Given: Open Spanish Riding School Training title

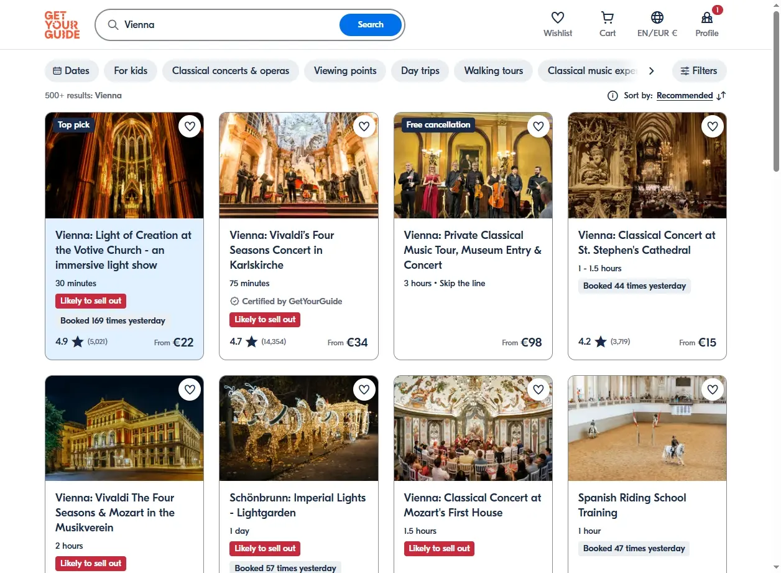Looking at the screenshot, I should coord(632,505).
